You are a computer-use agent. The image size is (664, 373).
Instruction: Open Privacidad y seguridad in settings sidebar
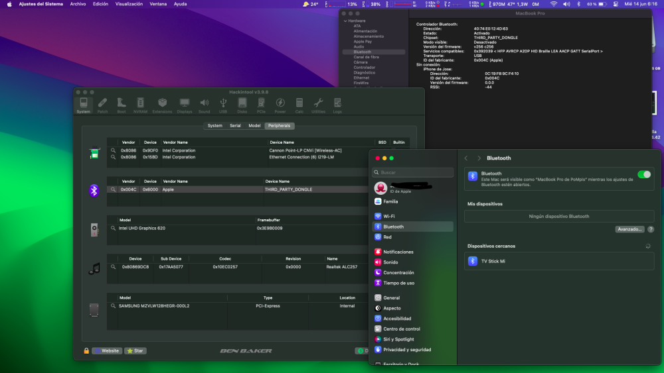coord(413,350)
